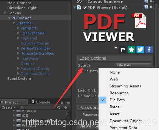Screen dimensions: 159x130
Task: Select ScrollBarCorner in the hierarchy
Action: [35, 43]
